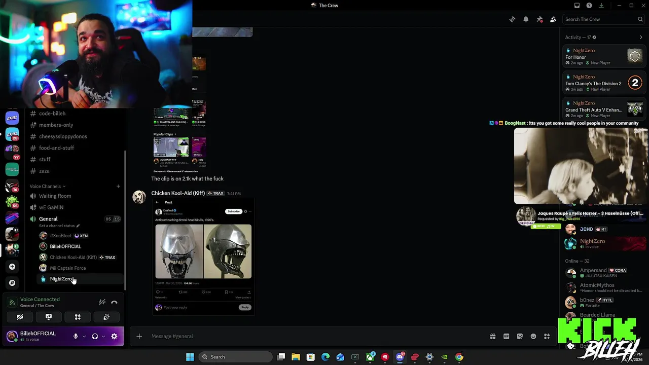
Task: Open File Explorer from taskbar
Action: pyautogui.click(x=296, y=357)
